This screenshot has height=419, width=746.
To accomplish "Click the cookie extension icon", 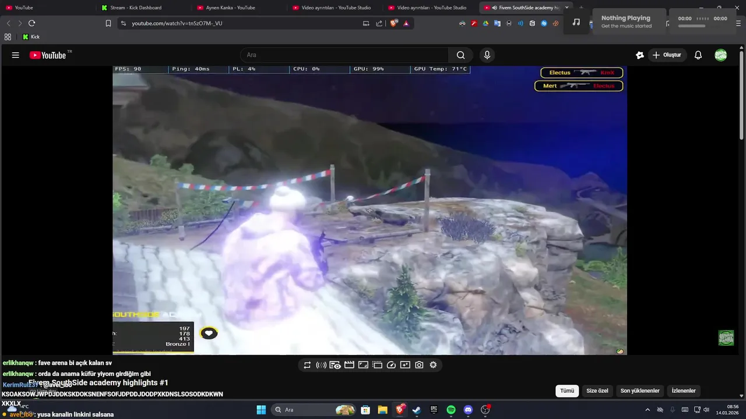I will [555, 23].
